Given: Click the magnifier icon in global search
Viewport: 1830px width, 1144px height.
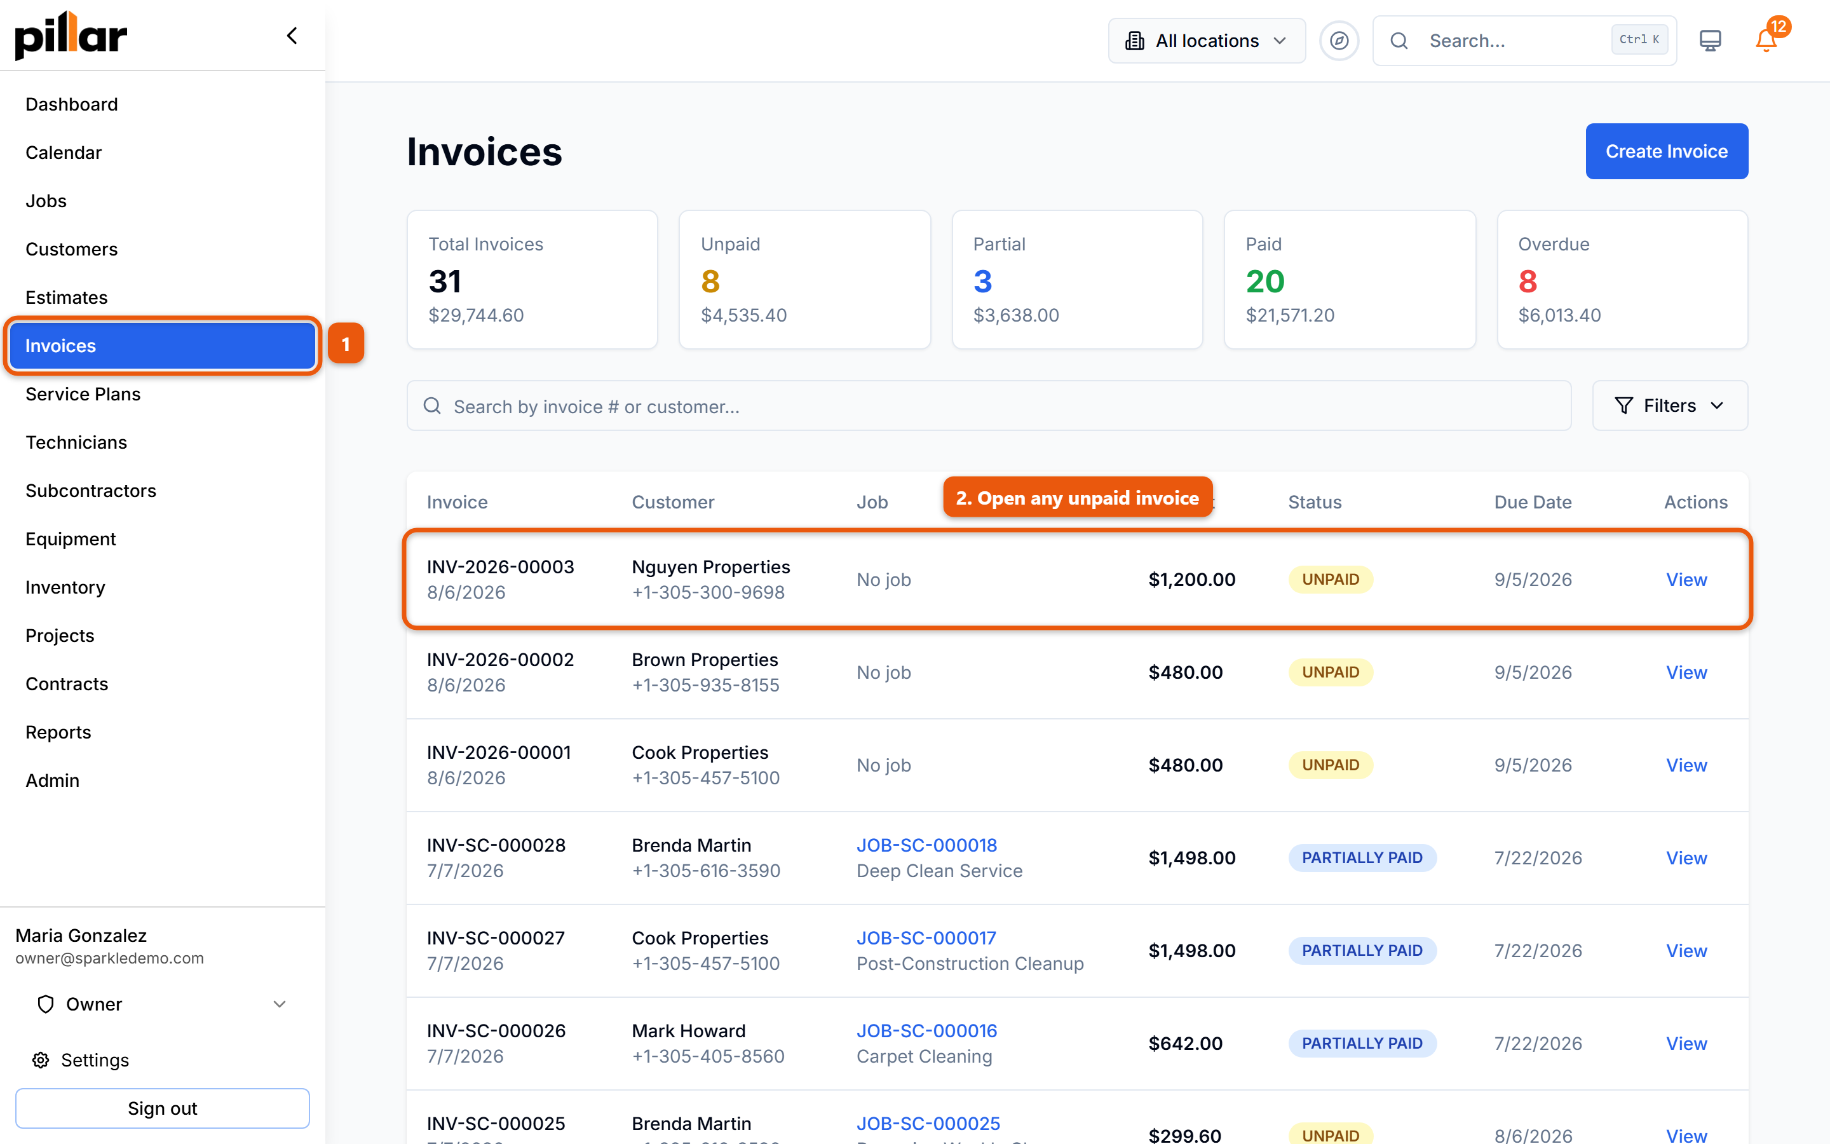Looking at the screenshot, I should click(1399, 41).
